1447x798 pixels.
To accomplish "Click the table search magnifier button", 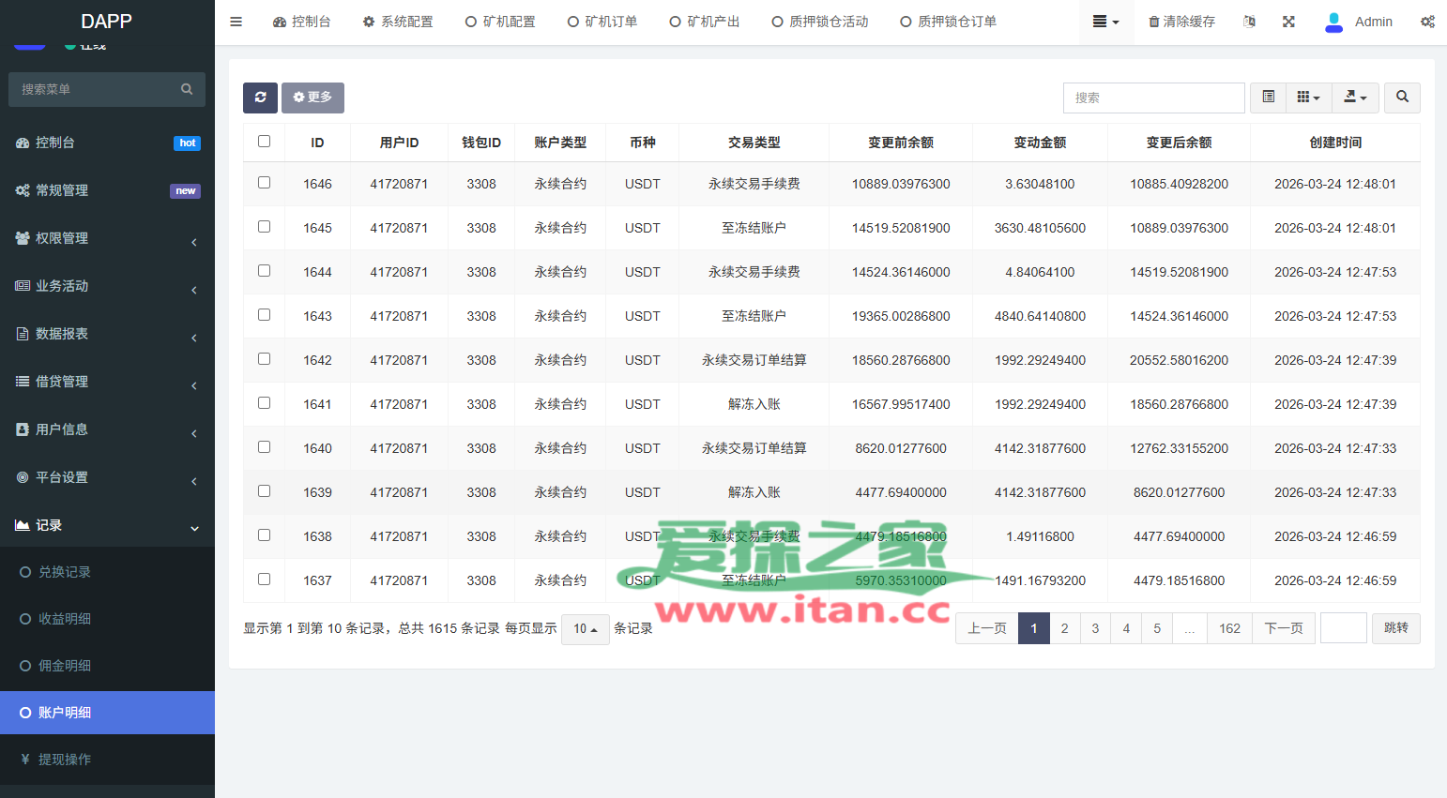I will point(1402,98).
